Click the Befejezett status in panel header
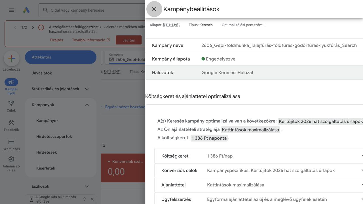This screenshot has width=363, height=204. click(x=171, y=25)
